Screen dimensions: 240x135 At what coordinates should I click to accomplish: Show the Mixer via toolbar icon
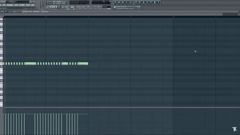pos(130,2)
